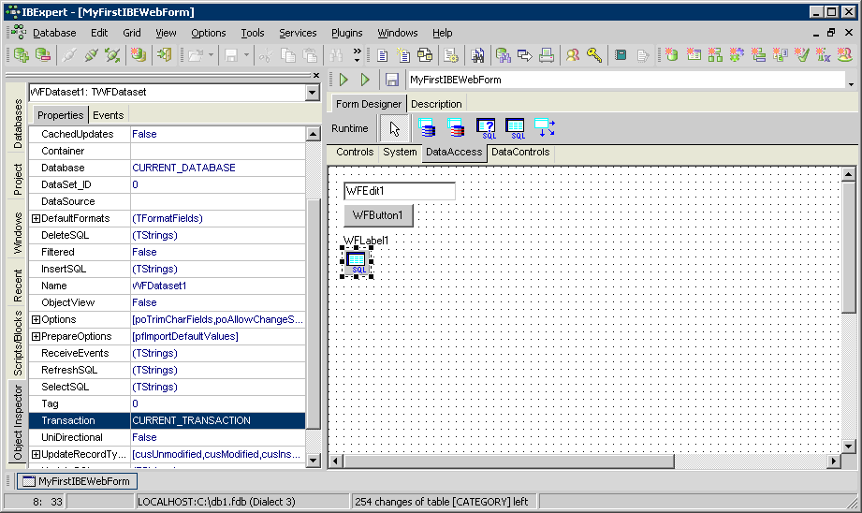This screenshot has width=862, height=513.
Task: Open the Script Executive gear-document icon
Action: click(451, 55)
